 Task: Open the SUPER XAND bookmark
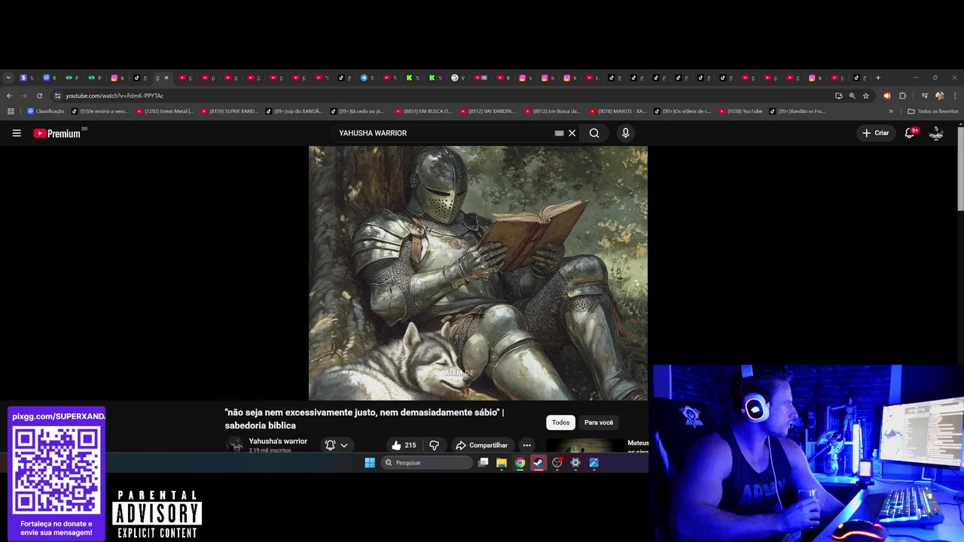[230, 111]
